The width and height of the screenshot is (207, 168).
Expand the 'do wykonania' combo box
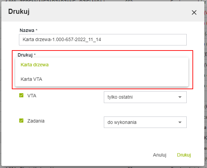[142, 122]
